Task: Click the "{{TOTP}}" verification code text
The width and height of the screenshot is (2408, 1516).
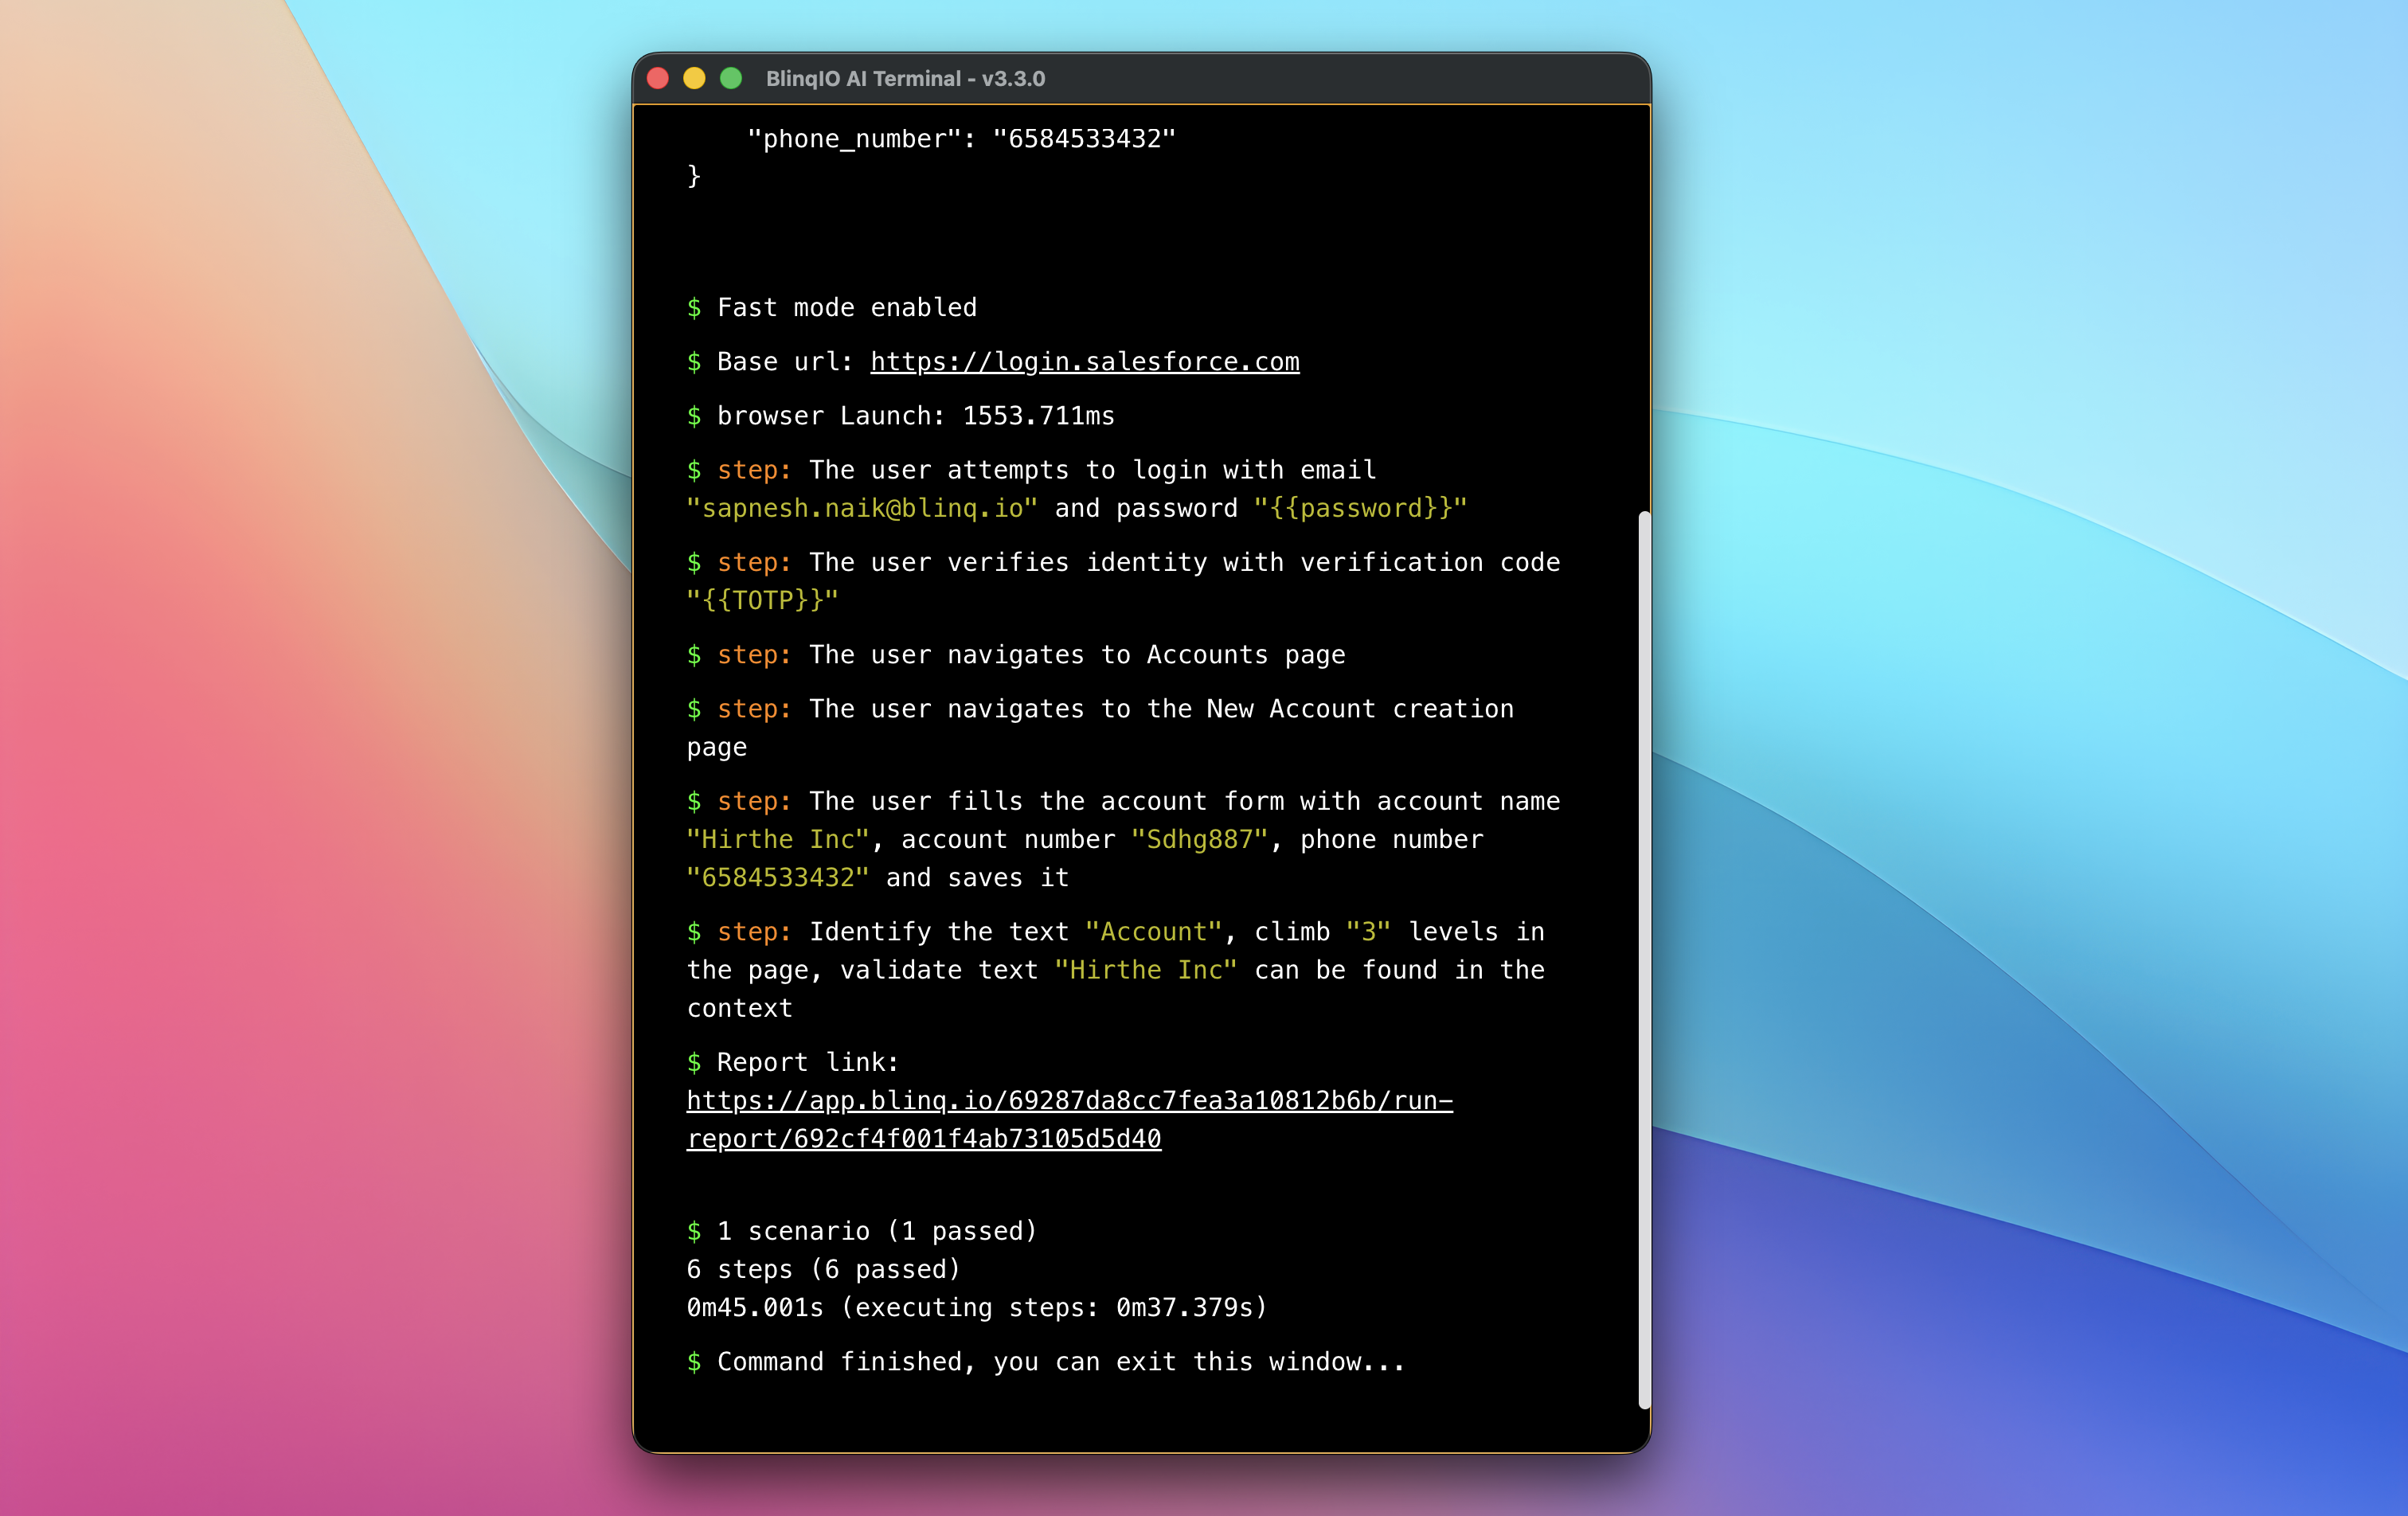Action: pos(762,600)
